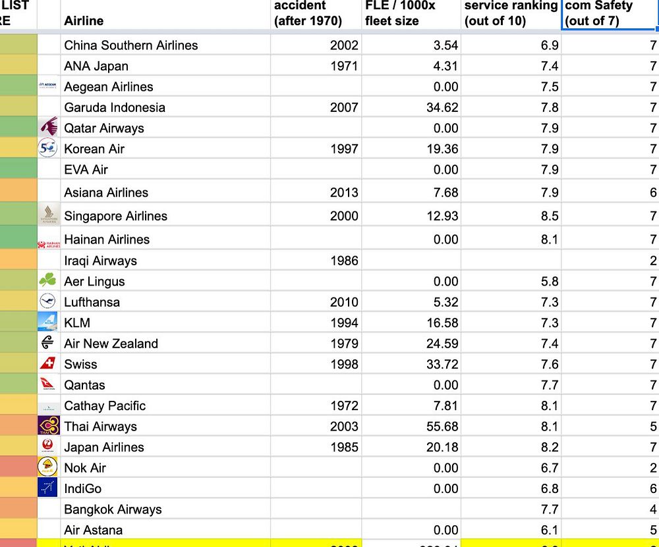Screen dimensions: 659x547
Task: Select the Hainan Airlines name cell
Action: 165,239
